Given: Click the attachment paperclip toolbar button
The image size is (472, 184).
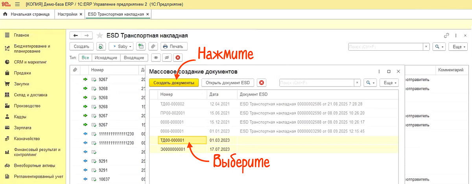Looking at the screenshot, I should point(153,46).
